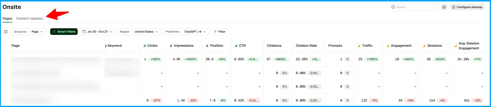Sort by the Prompts column header

(x=335, y=46)
